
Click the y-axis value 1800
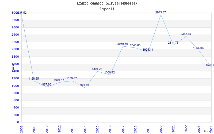click(15, 57)
